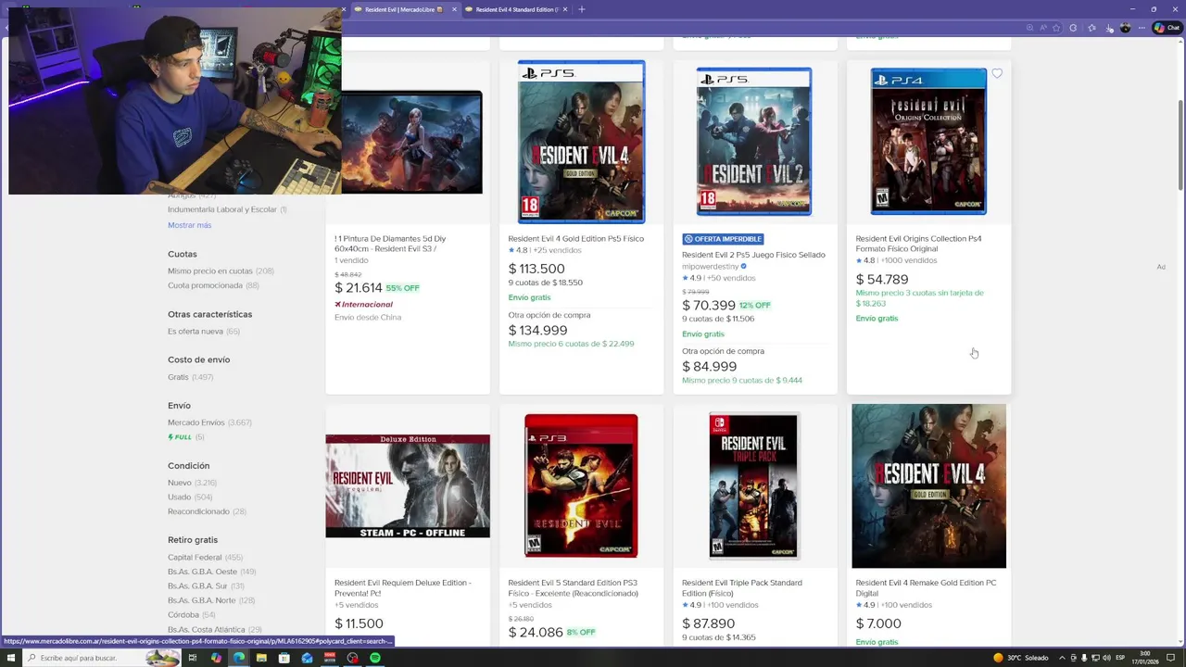Filter by Indumentaria Laboral y Escolar
Screen dimensions: 1186x667
coord(227,209)
